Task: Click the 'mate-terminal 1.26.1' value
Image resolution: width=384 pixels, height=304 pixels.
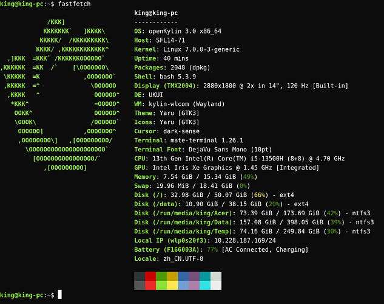Action: pos(207,140)
